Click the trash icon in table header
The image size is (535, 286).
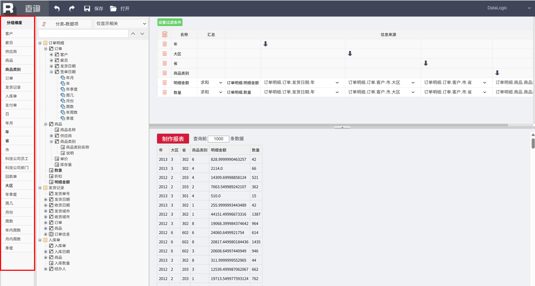(165, 34)
